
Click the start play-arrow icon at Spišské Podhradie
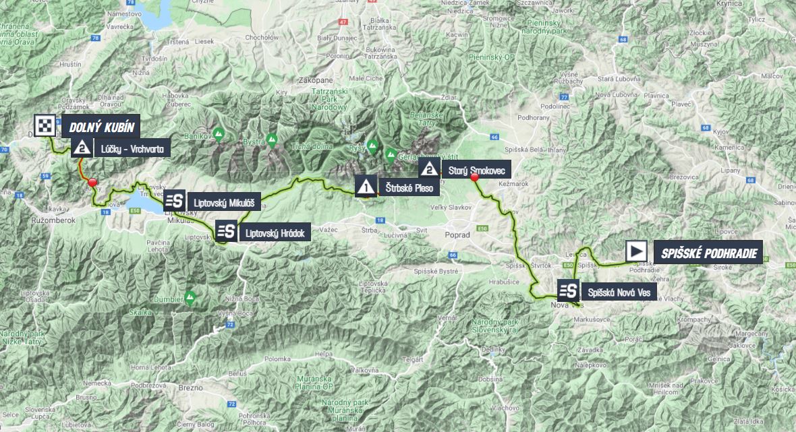[636, 251]
